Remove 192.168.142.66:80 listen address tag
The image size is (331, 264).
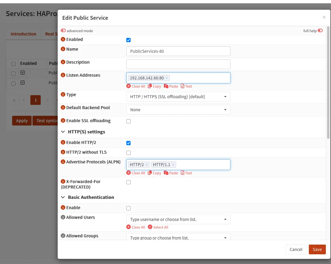(166, 78)
